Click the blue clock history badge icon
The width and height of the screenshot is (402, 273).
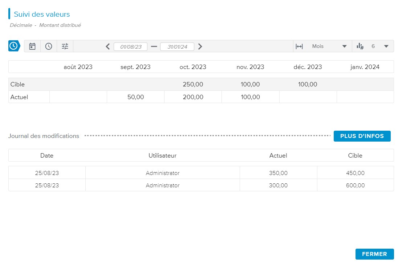click(x=13, y=46)
